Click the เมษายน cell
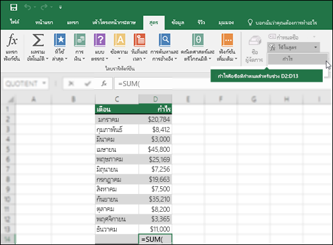 click(117, 149)
